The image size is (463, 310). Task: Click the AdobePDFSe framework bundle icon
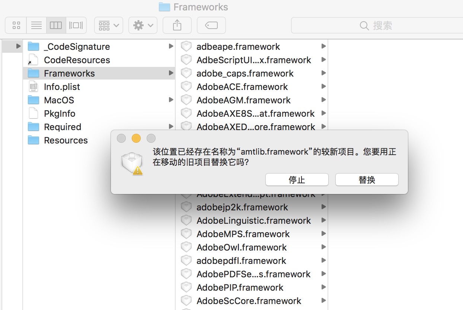tap(186, 274)
